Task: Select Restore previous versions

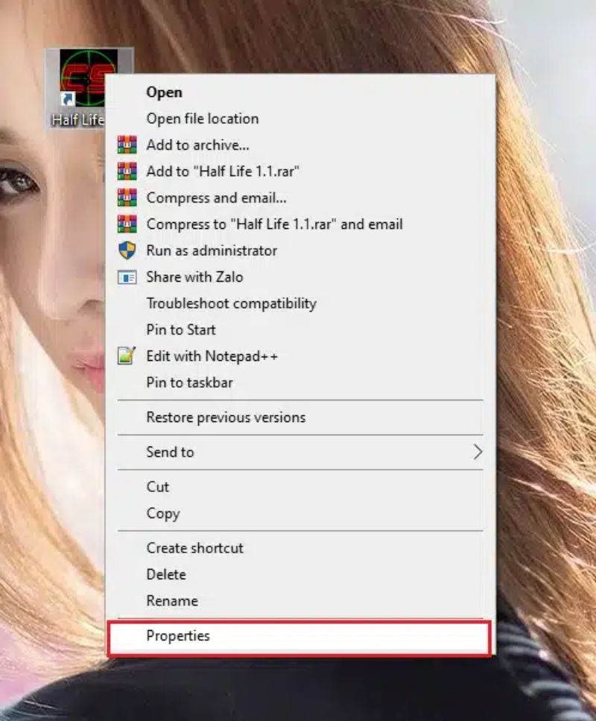Action: click(x=226, y=418)
